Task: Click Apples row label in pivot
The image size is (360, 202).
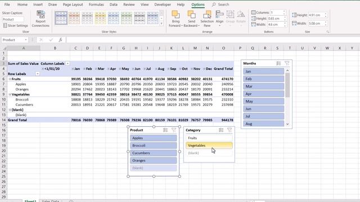Action: (21, 84)
